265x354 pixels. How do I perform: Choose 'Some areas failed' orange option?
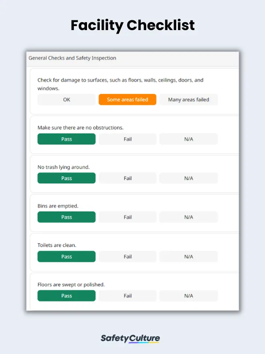tap(127, 100)
